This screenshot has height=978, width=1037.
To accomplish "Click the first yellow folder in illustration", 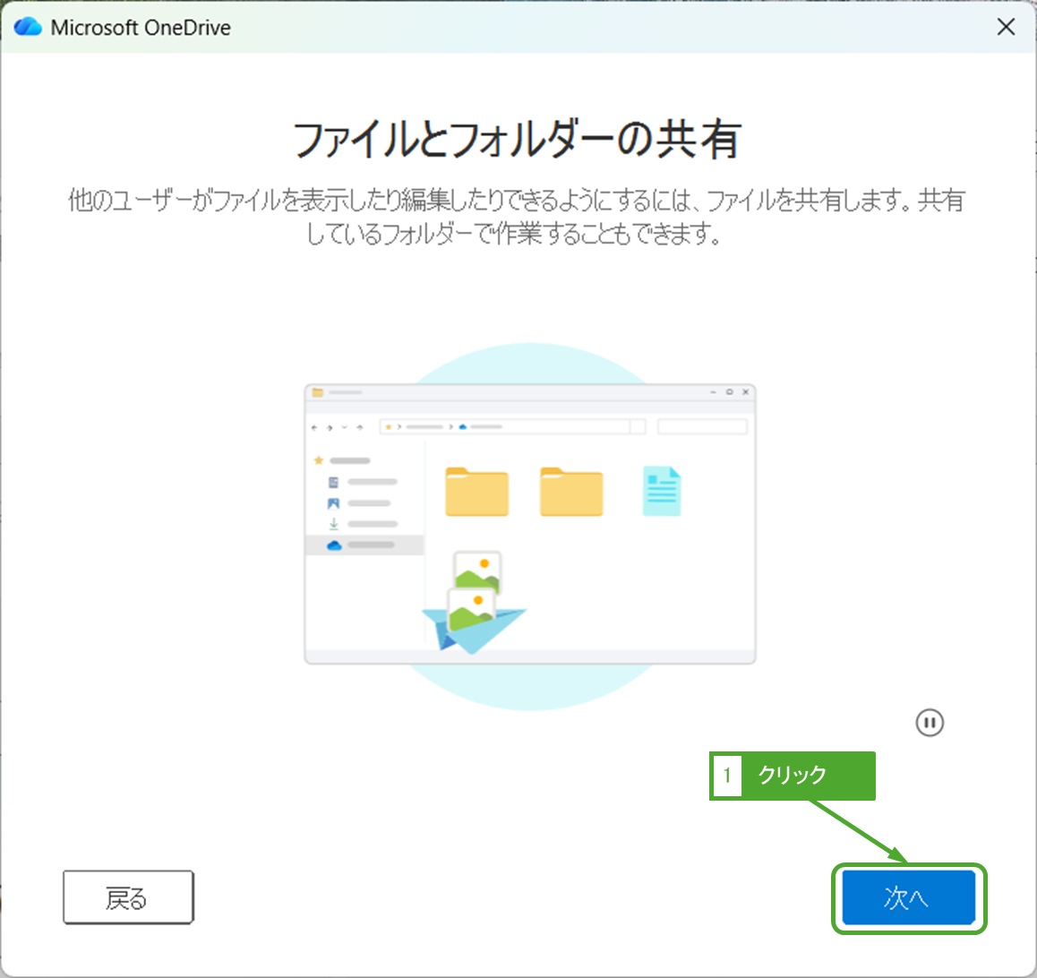I will pos(476,492).
